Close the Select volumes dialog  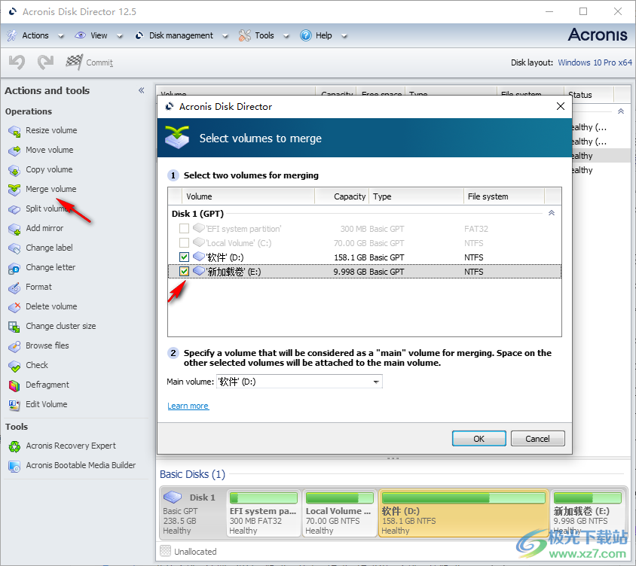(x=561, y=107)
